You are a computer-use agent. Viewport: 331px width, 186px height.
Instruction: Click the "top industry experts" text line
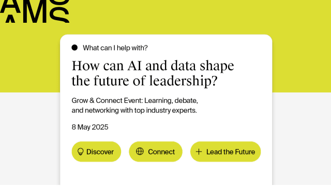[134, 110]
